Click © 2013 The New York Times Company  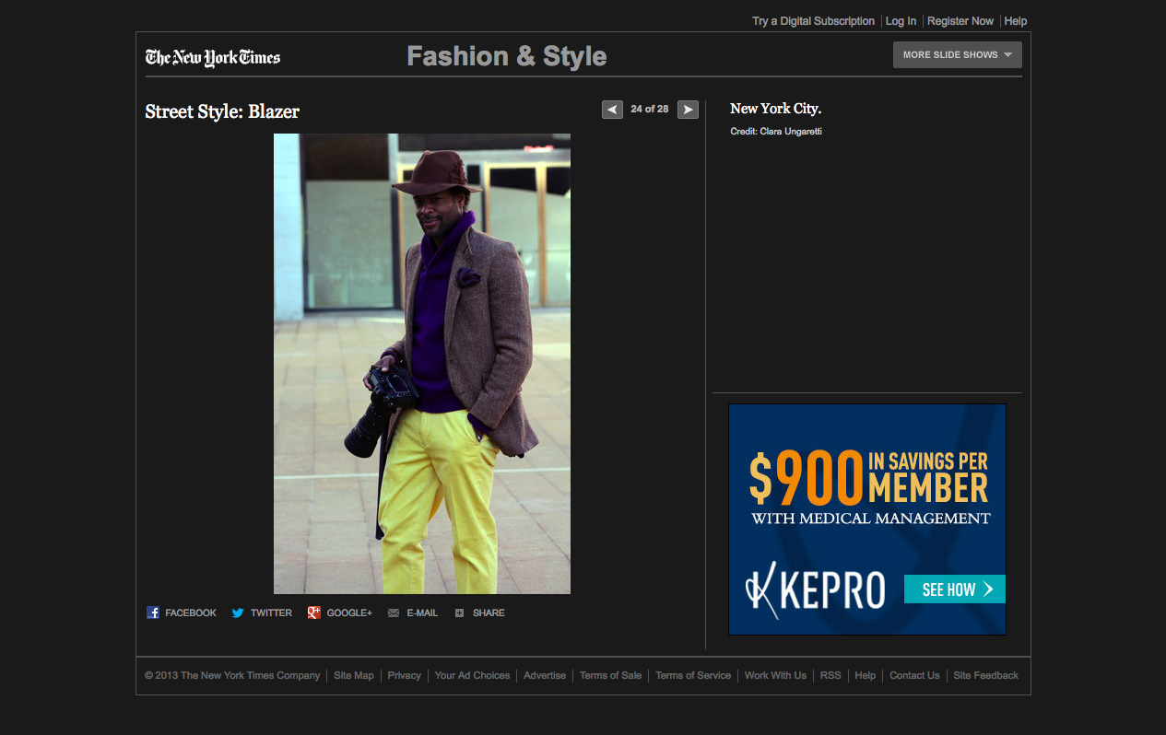(232, 675)
